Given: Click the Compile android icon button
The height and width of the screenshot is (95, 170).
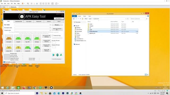Looking at the screenshot, I should coord(18,39).
